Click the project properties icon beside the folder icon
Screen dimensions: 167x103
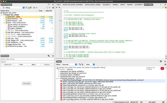pos(31,8)
